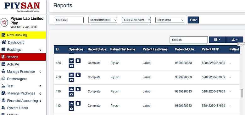Select Id cell 463
Screen dimensions: 245x115
click(x=58, y=77)
